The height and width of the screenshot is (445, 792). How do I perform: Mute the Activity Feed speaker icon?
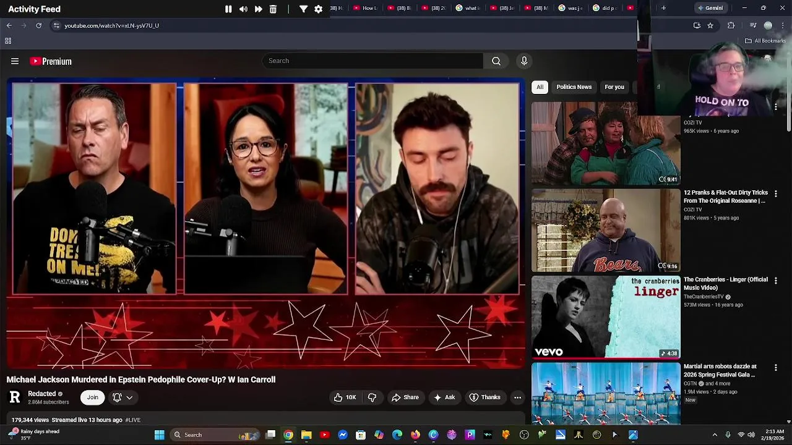click(243, 9)
